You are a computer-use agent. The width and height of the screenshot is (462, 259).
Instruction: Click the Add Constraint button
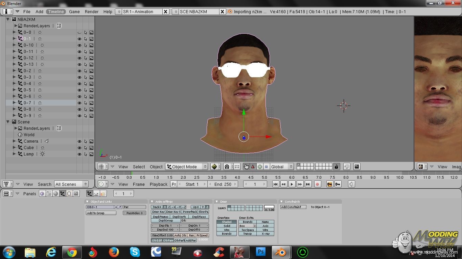(293, 207)
